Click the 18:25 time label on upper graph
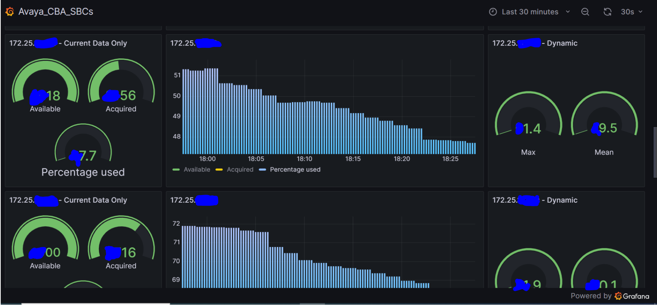This screenshot has width=657, height=305. tap(450, 159)
